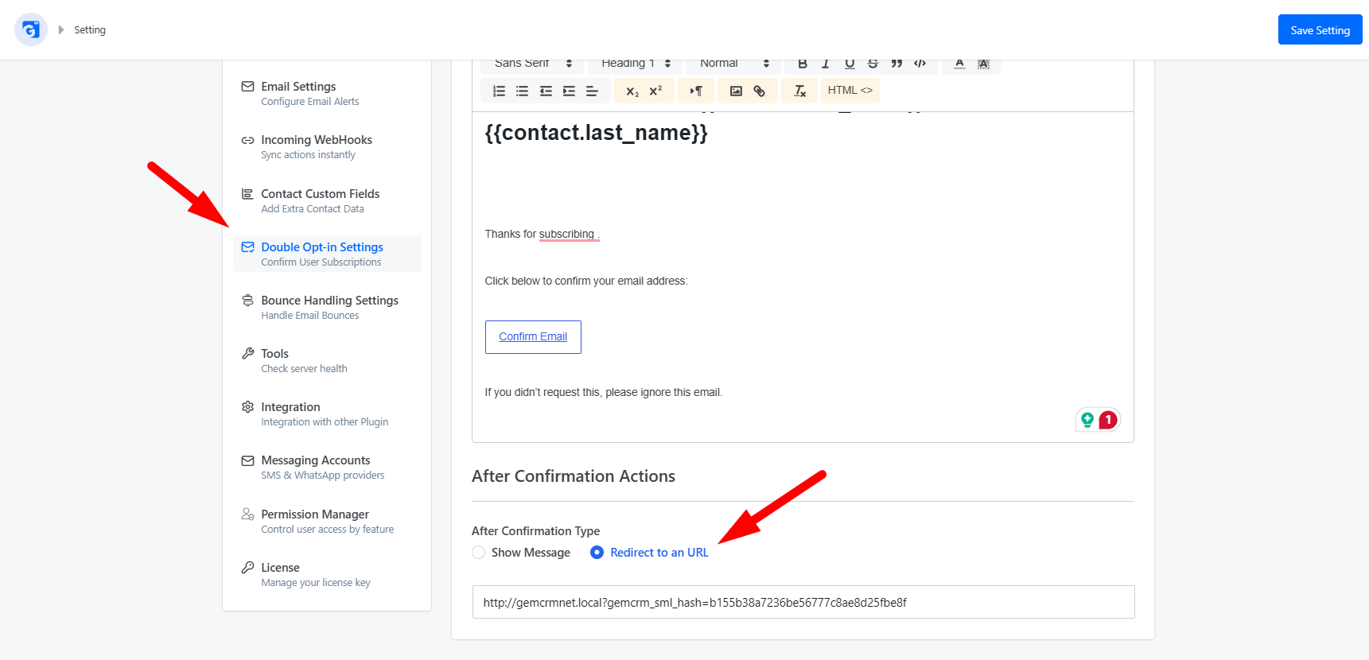Open the License key page
This screenshot has height=660, width=1369.
point(327,574)
